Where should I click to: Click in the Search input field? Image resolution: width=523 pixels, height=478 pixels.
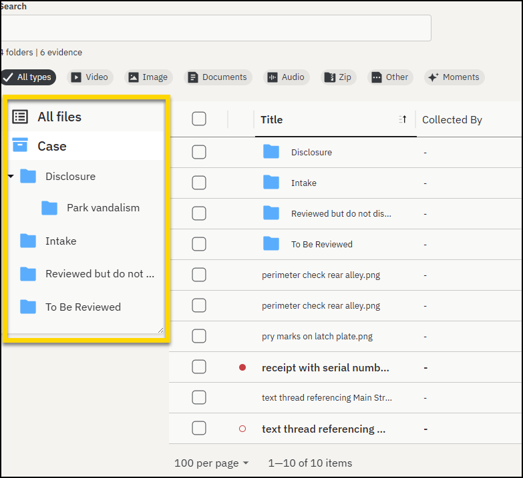click(x=215, y=28)
